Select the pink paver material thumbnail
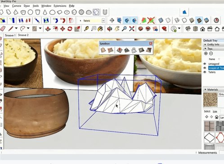The height and width of the screenshot is (164, 224). pyautogui.click(x=209, y=126)
